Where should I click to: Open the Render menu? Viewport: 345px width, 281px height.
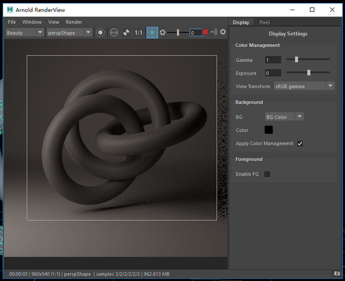click(x=74, y=22)
